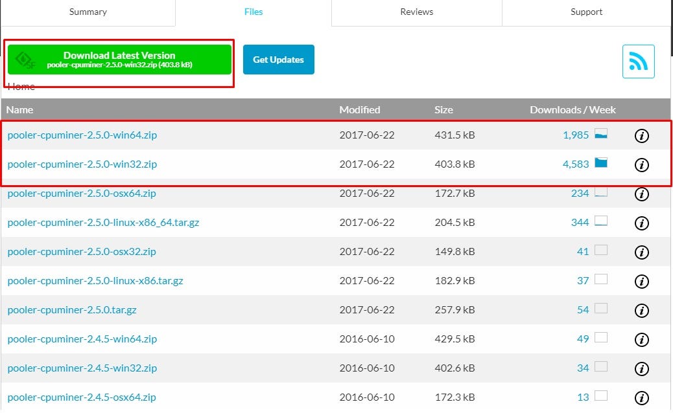Viewport: 673px width, 413px height.
Task: Click the 4,583 weekly downloads count
Action: tap(576, 164)
